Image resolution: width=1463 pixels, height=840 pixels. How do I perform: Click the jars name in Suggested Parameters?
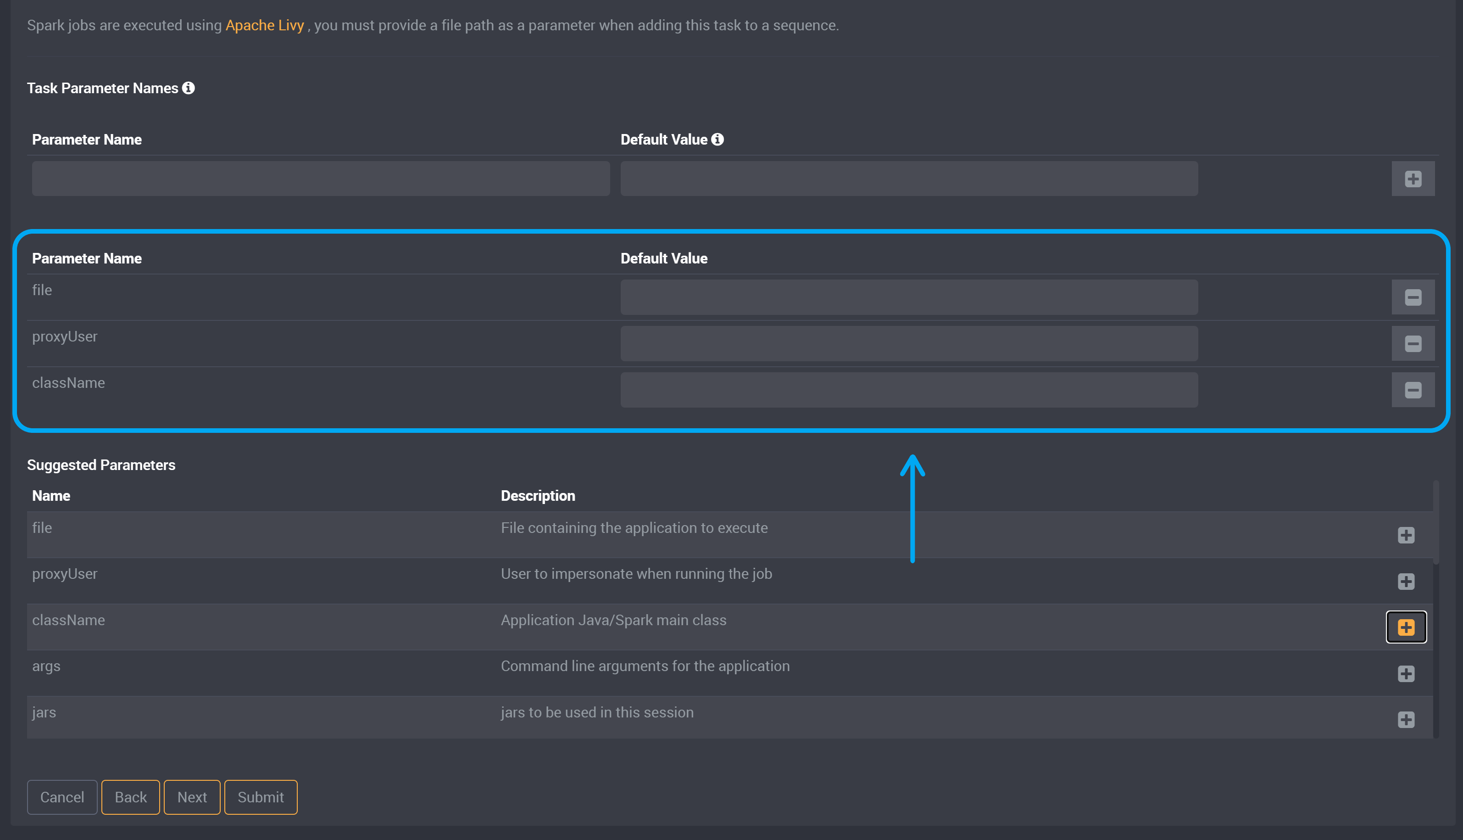coord(44,712)
